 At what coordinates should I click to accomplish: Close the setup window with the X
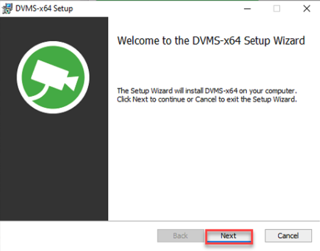click(x=307, y=8)
